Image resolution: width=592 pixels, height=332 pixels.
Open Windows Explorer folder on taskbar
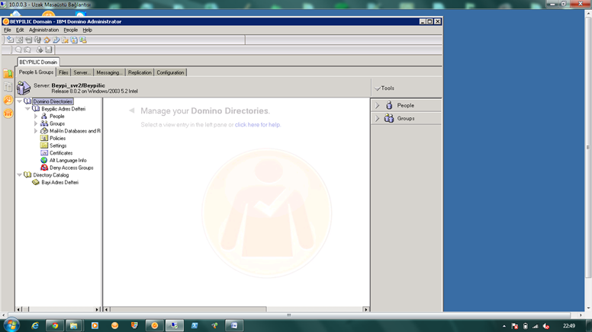(x=74, y=325)
